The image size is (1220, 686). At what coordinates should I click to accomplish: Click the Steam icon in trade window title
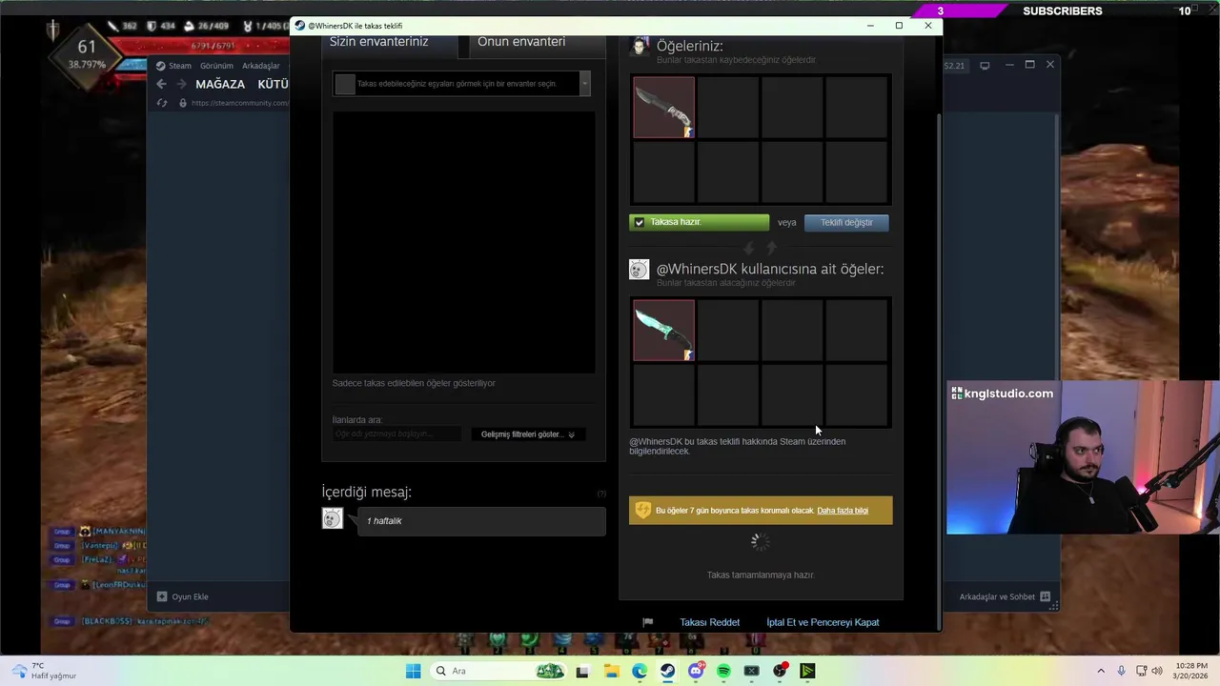tap(300, 26)
